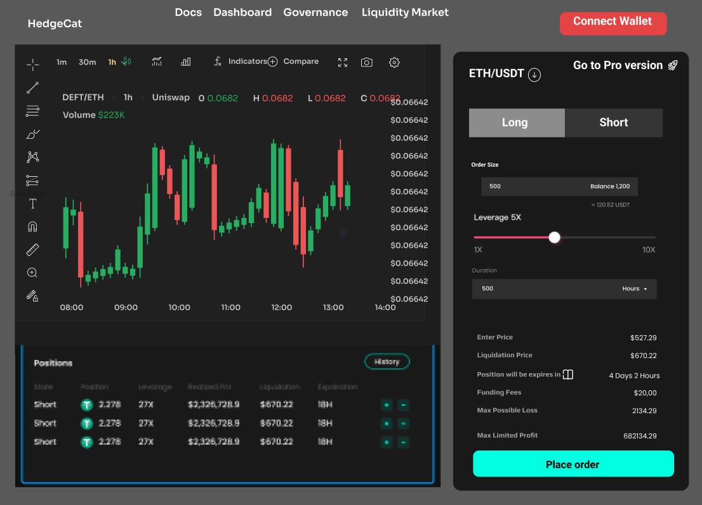Image resolution: width=702 pixels, height=505 pixels.
Task: Select the measure ruler tool
Action: pyautogui.click(x=32, y=249)
